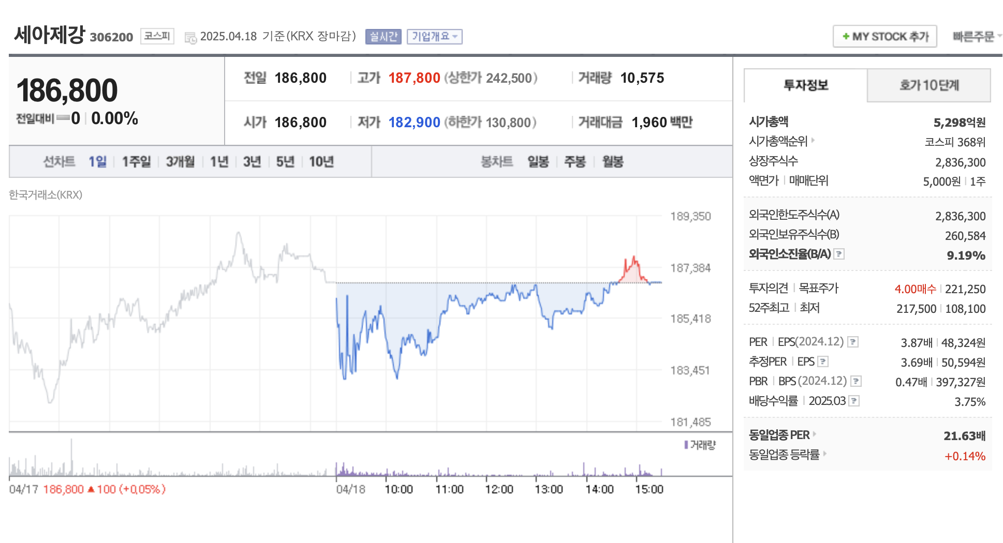This screenshot has width=1003, height=543.
Task: Select the 3개월 line chart period
Action: pos(180,162)
